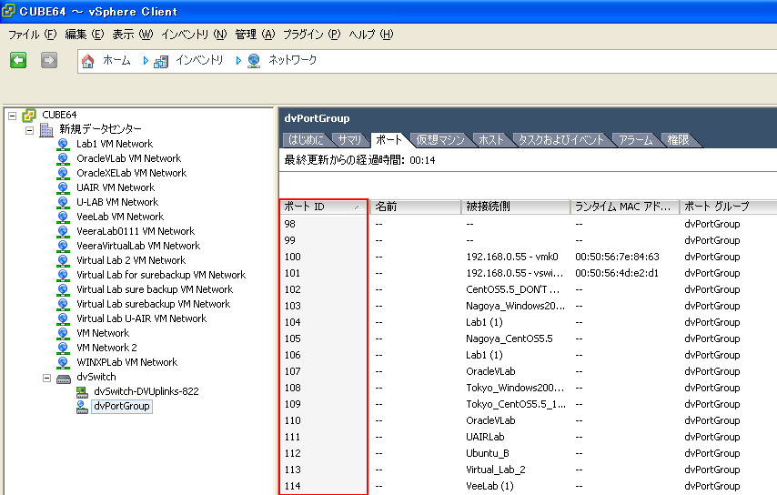Click the network icon beside Lab1 VM Network
The height and width of the screenshot is (495, 777).
point(63,144)
